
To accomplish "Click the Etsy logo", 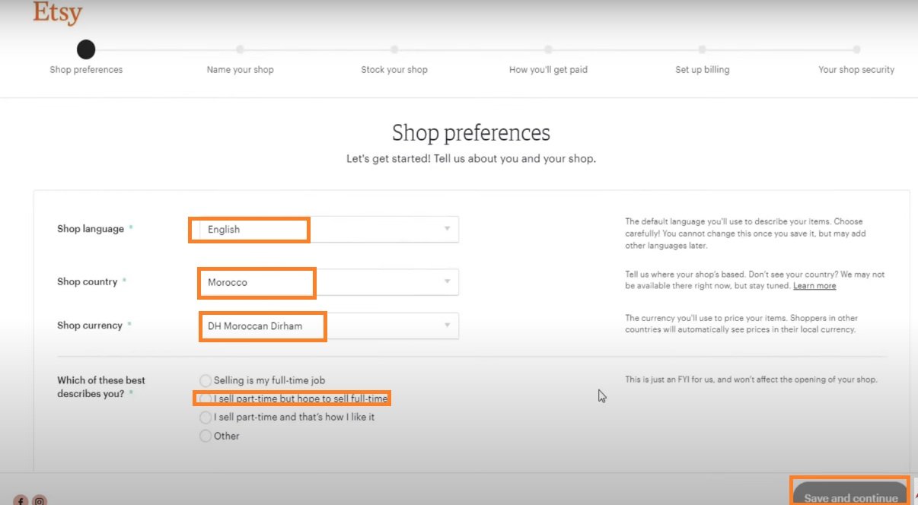I will (57, 12).
